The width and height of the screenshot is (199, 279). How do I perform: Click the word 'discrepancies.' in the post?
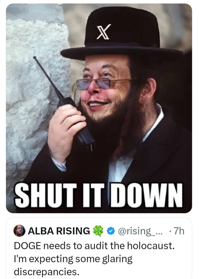46,272
